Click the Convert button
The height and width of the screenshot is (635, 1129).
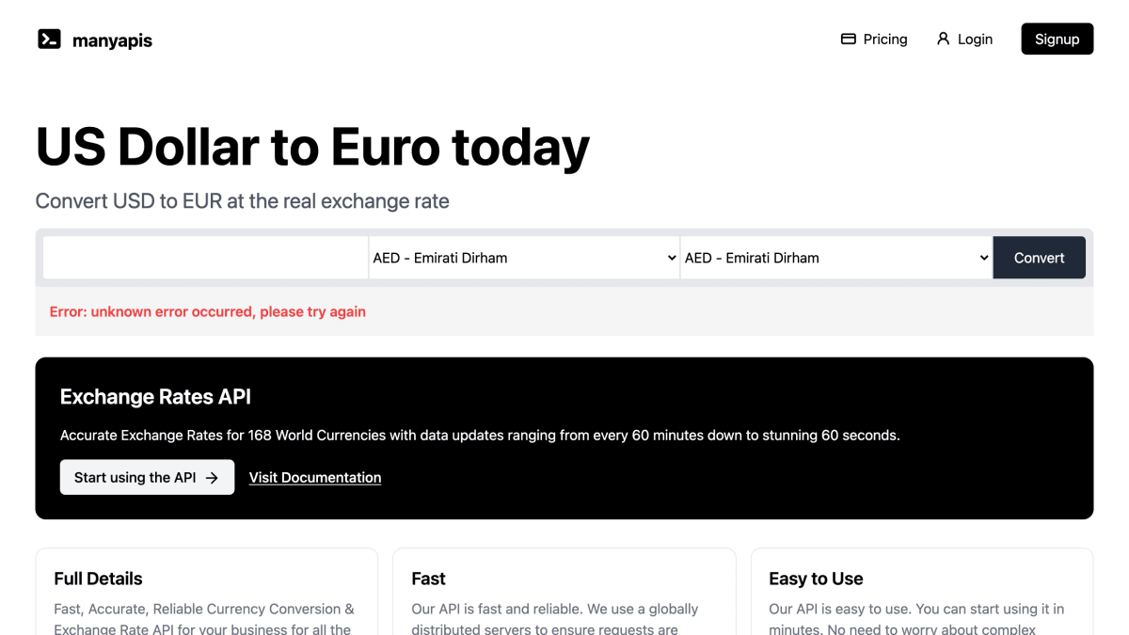1040,258
